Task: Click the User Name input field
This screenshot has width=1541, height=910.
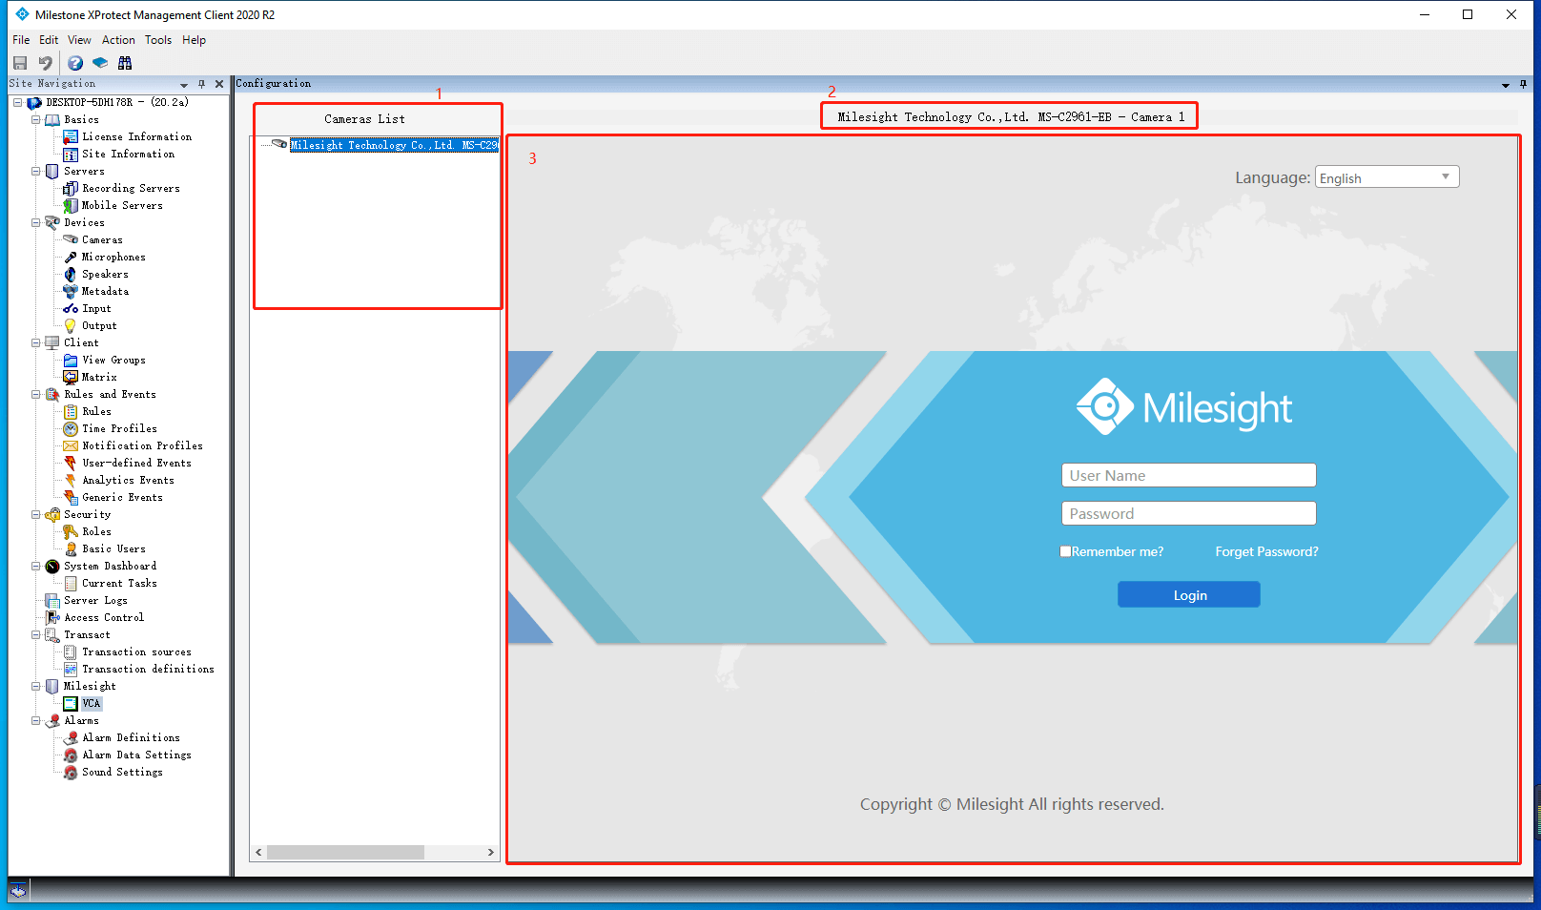Action: tap(1189, 475)
